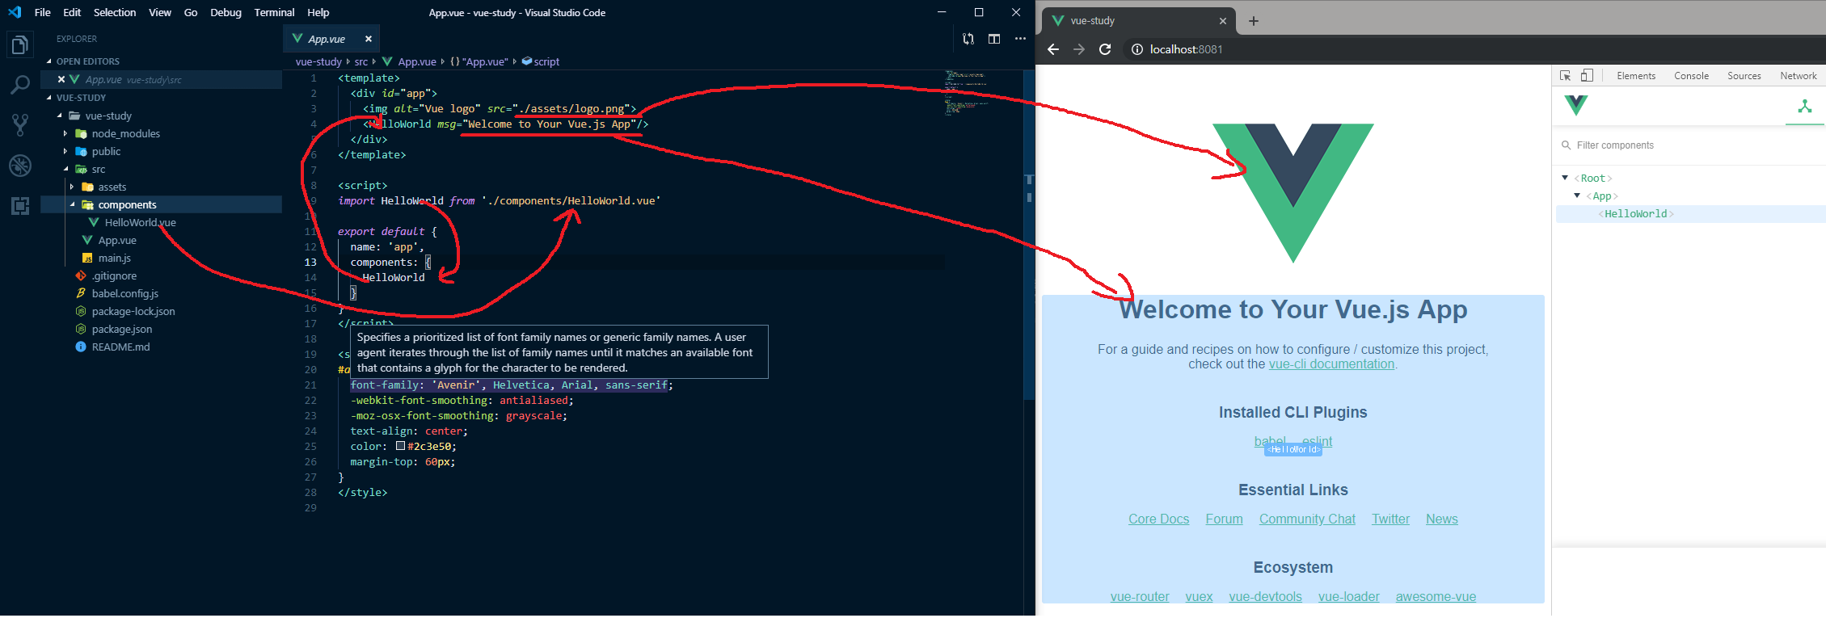Image resolution: width=1826 pixels, height=618 pixels.
Task: Toggle DevTools device toolbar icon
Action: coord(1587,75)
